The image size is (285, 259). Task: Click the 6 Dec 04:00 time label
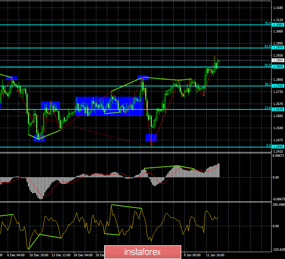tap(16, 254)
